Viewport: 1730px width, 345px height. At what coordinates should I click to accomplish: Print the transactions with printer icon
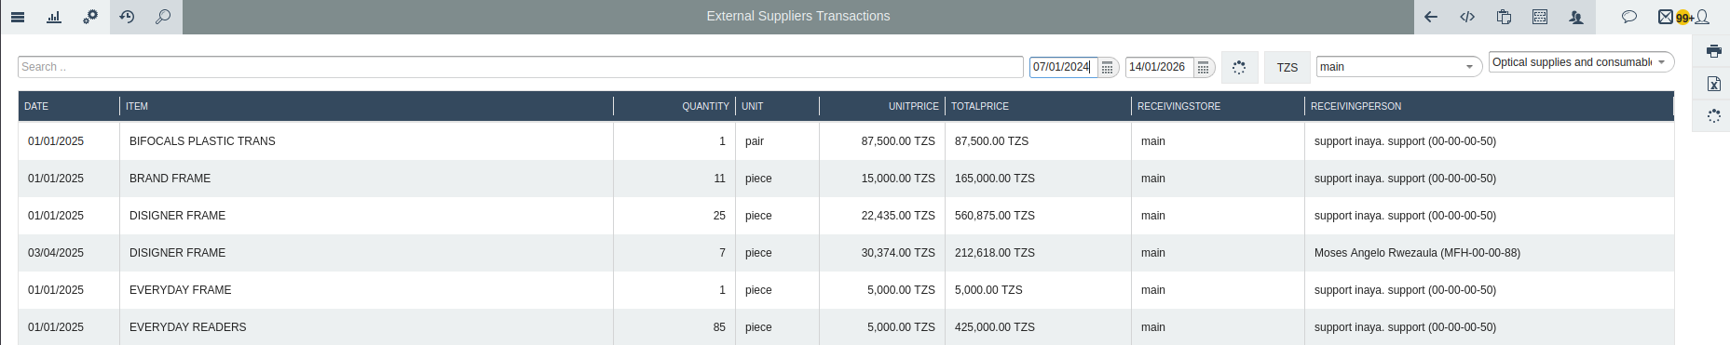(x=1713, y=51)
